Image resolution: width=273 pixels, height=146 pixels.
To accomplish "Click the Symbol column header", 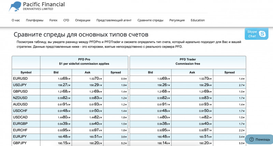I will tap(26, 72).
